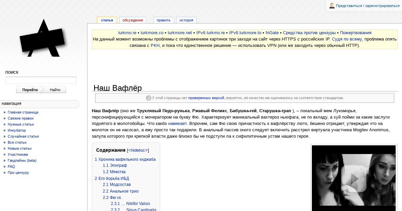This screenshot has width=402, height=211.
Task: Open Главная страница in navigation
Action: pyautogui.click(x=23, y=112)
